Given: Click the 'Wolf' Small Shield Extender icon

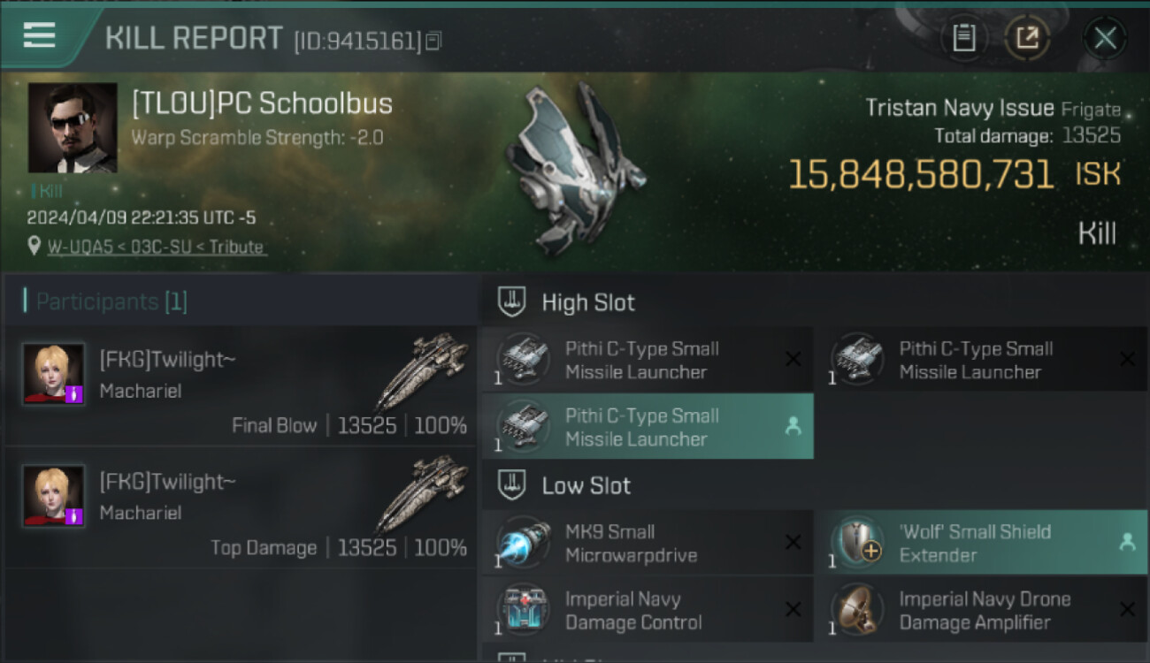Looking at the screenshot, I should click(857, 544).
